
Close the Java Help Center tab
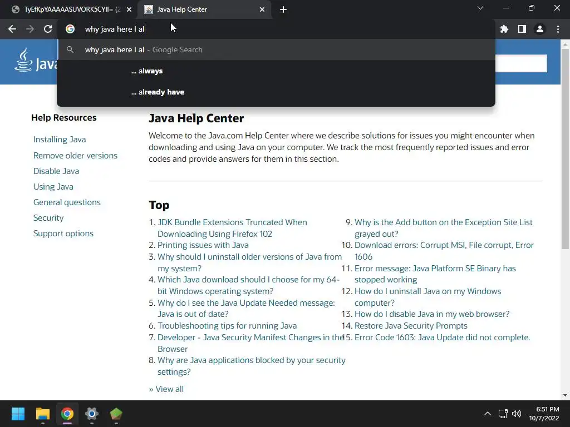point(262,9)
